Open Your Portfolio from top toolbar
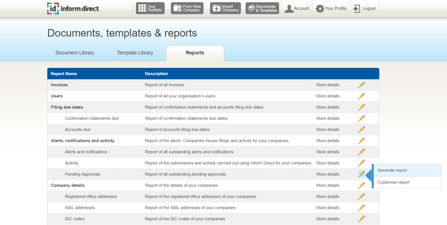Image resolution: width=447 pixels, height=225 pixels. point(150,8)
